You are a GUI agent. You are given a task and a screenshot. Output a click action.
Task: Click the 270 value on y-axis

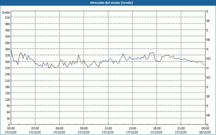pyautogui.click(x=7, y=68)
